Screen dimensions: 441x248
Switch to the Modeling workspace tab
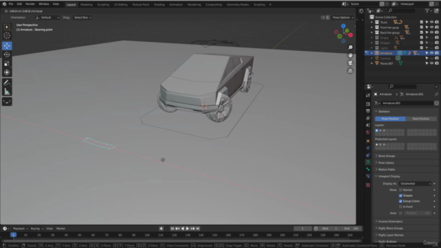86,5
